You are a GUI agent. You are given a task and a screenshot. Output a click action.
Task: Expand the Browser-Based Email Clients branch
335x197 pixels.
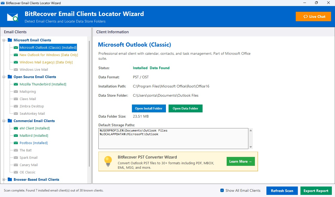[3, 179]
